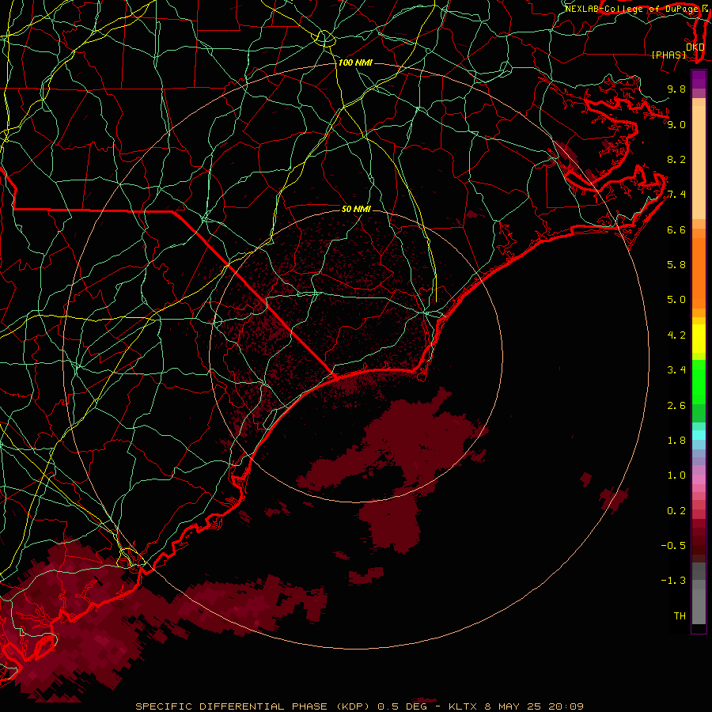Click the DKD product code label
The width and height of the screenshot is (712, 712).
(695, 47)
